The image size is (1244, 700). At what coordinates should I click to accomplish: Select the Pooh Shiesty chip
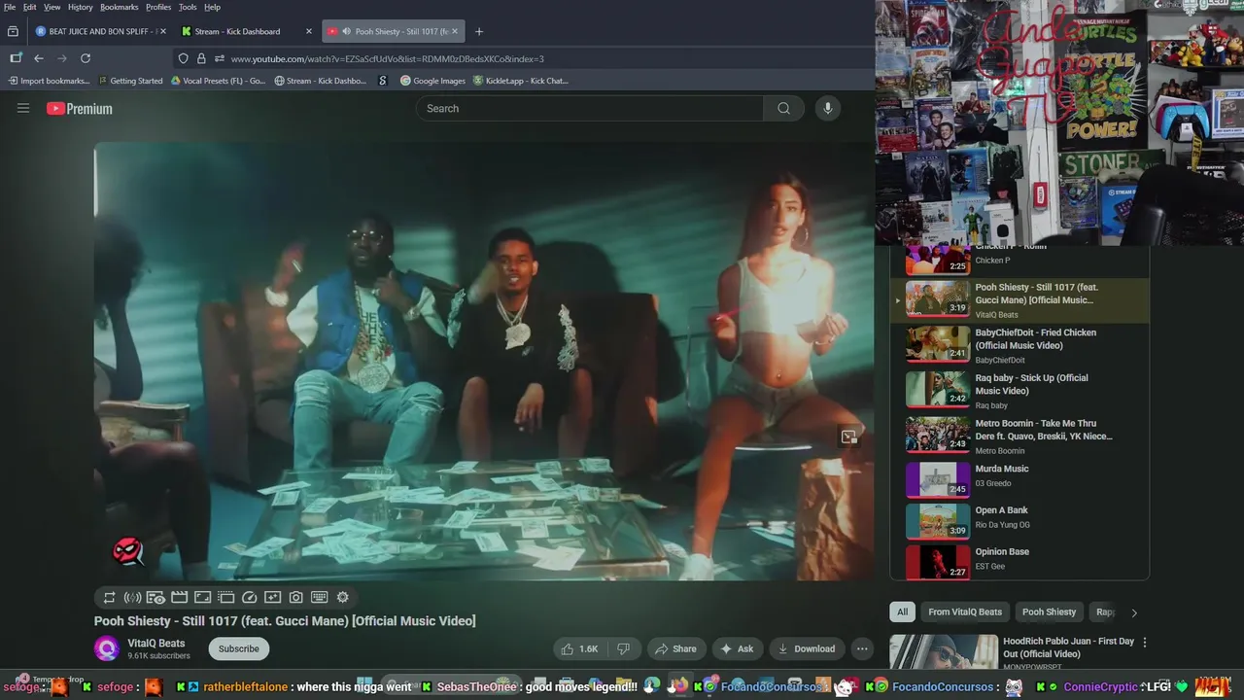(1049, 612)
